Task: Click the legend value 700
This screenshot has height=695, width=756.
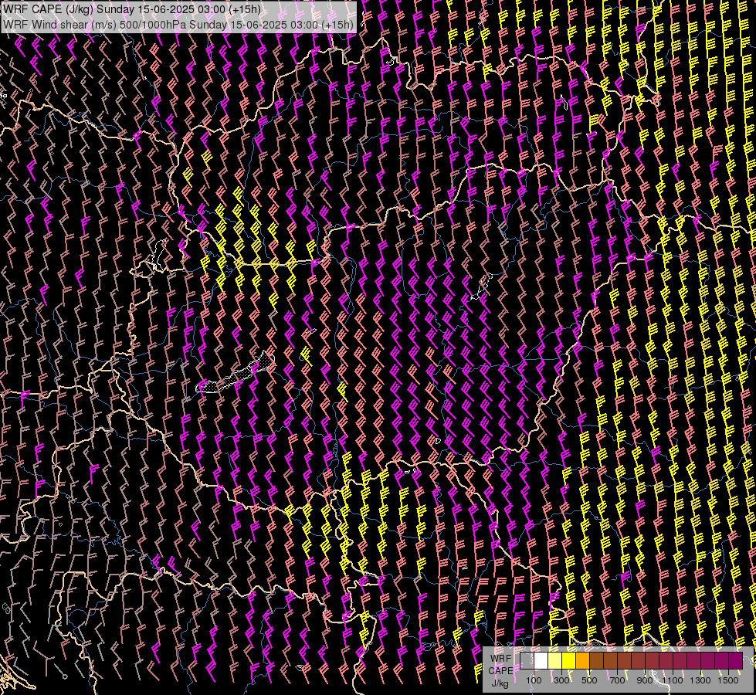Action: (617, 680)
